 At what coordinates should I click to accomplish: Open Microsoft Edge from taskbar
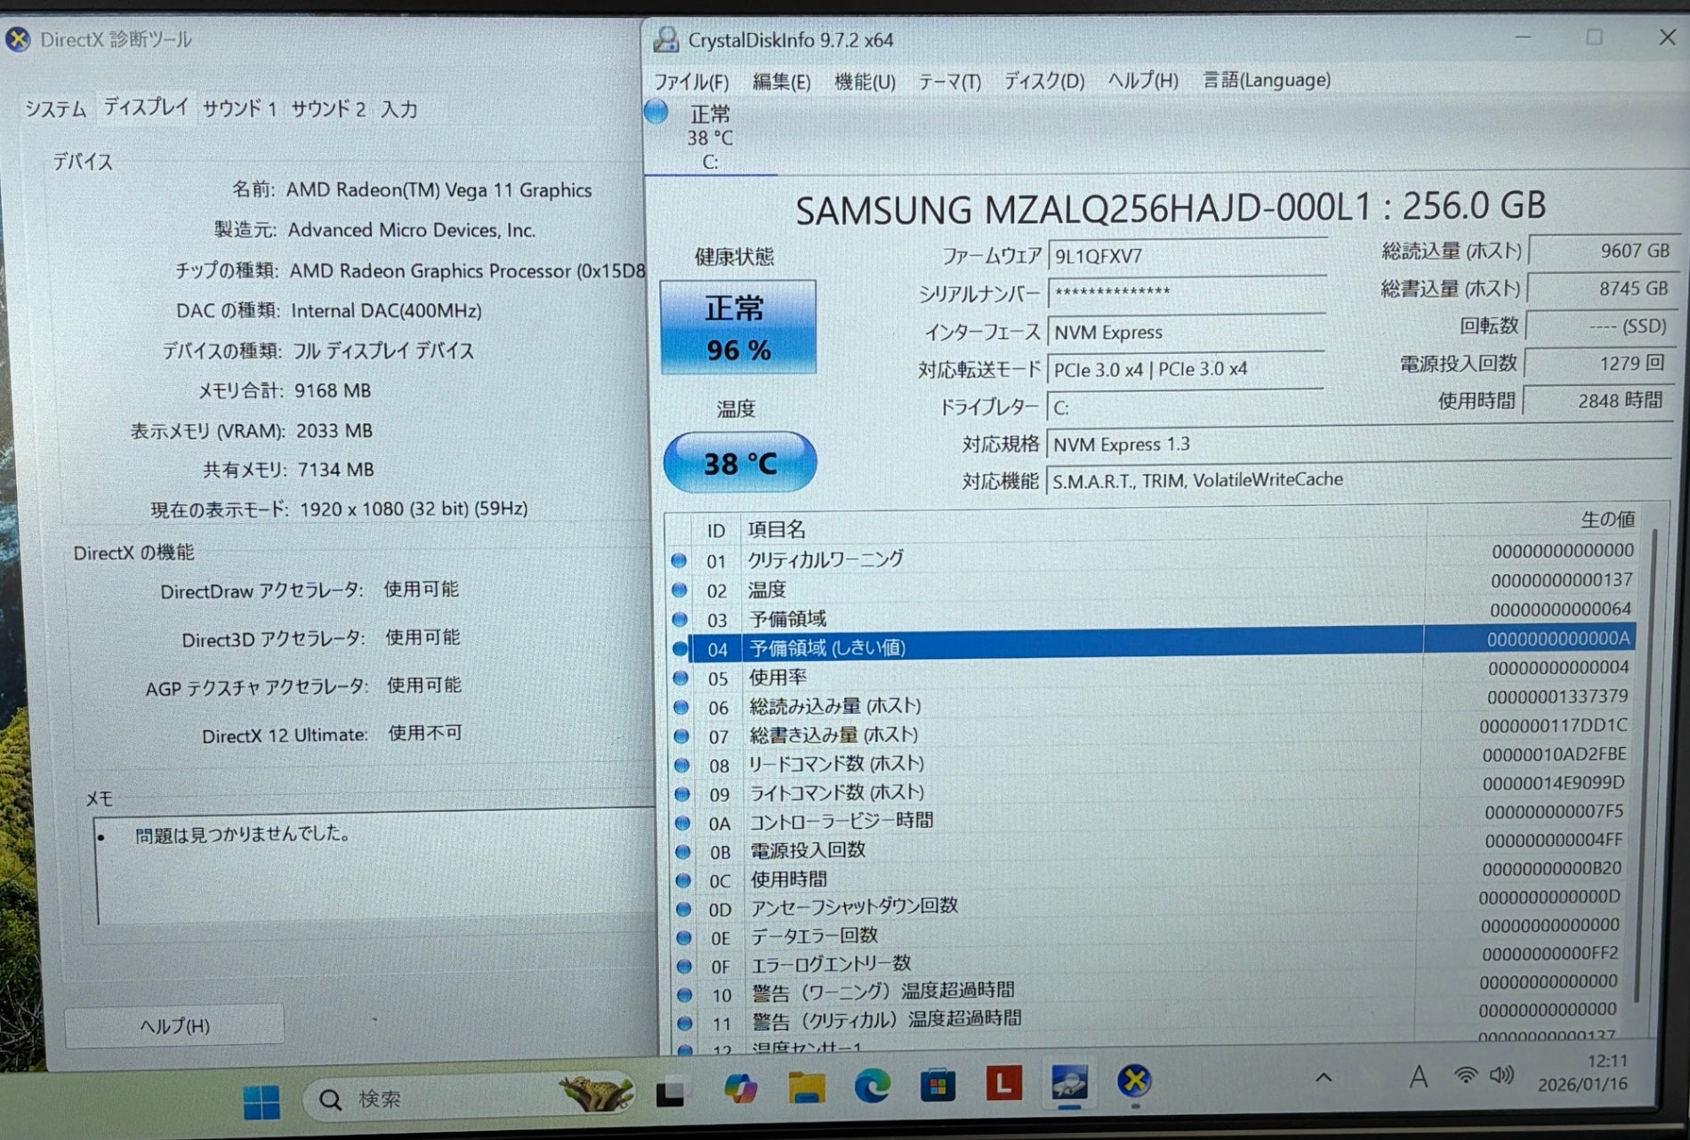(872, 1087)
